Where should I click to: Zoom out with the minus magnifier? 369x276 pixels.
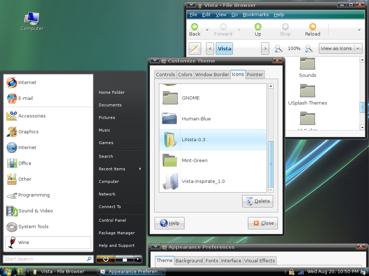(279, 49)
